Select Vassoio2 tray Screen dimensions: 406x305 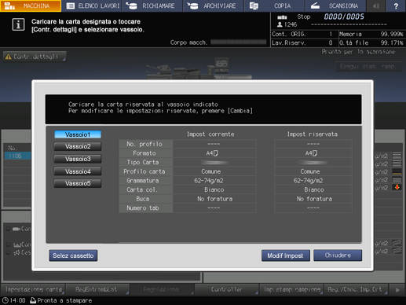78,146
